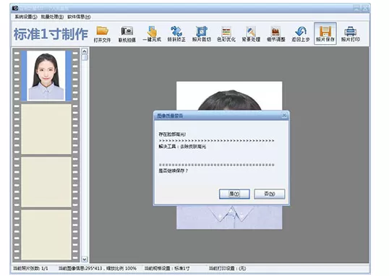Screen dimensions: 389x276
Task: Open the 批量处理(B) menu
Action: [52, 17]
